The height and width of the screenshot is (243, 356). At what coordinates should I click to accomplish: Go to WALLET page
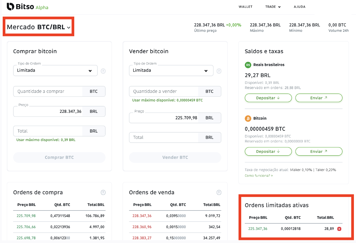tap(245, 7)
